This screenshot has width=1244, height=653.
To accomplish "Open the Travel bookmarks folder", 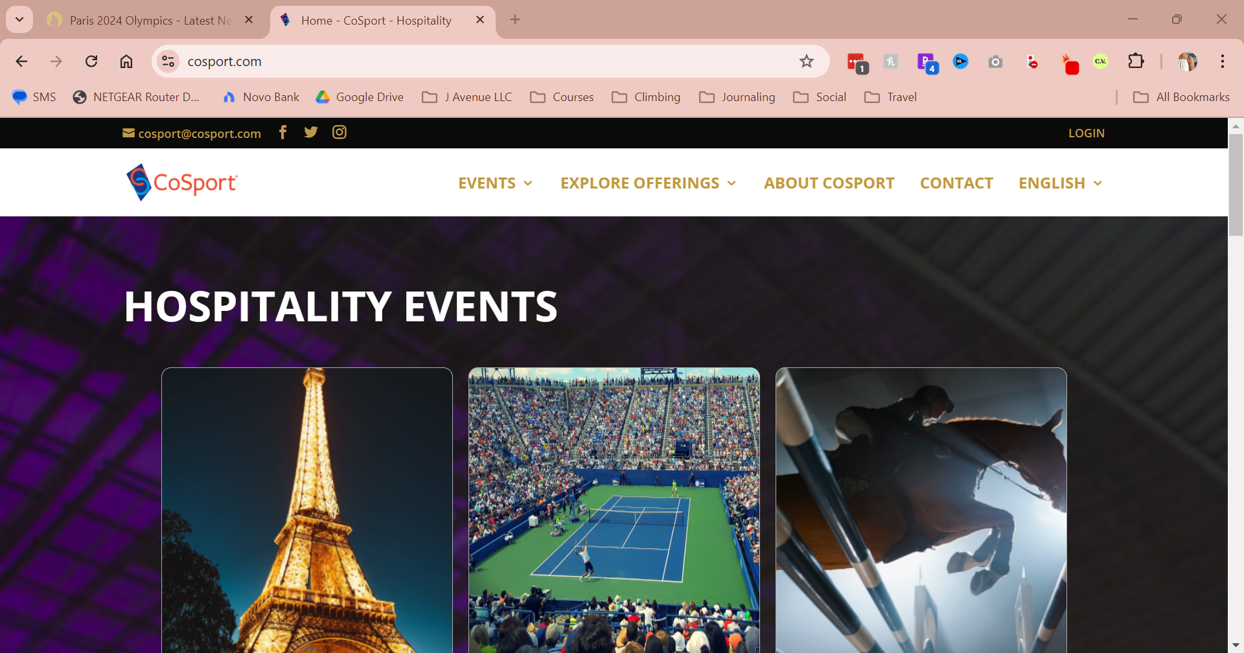I will 891,97.
